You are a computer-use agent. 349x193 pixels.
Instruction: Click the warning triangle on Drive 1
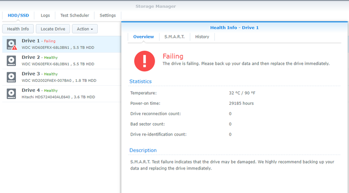tap(14, 47)
